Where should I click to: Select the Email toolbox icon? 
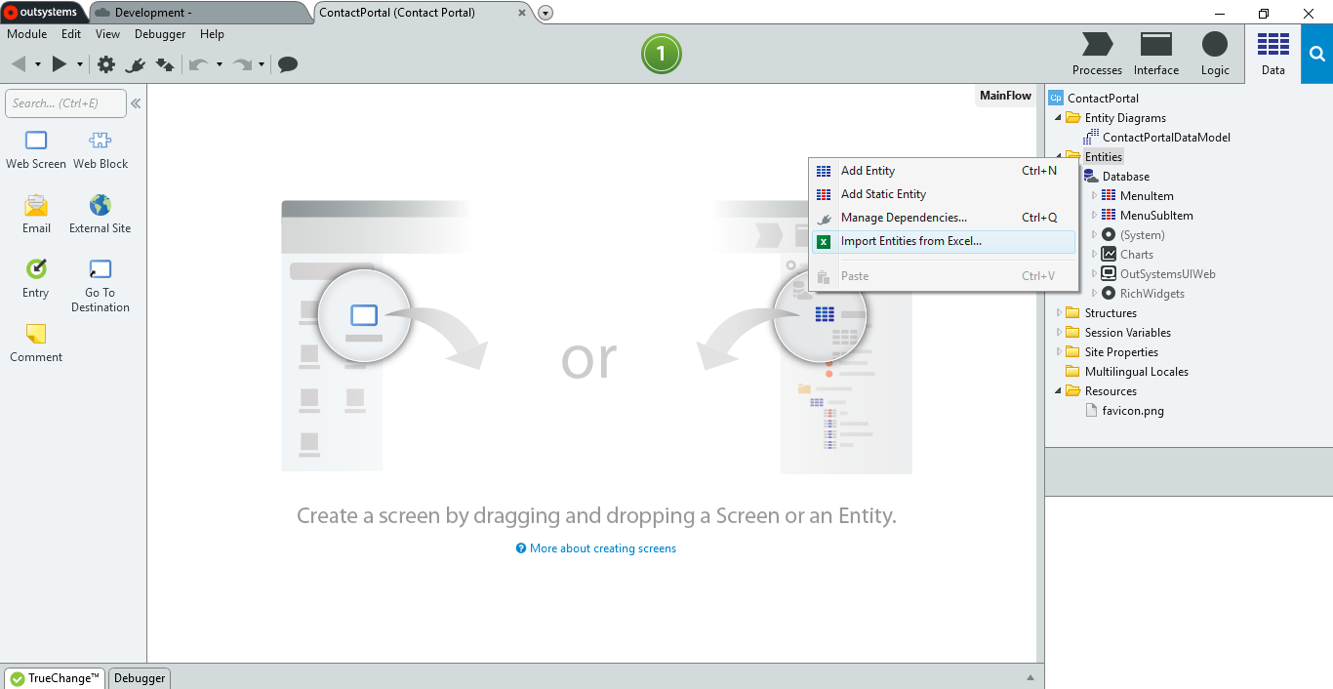pos(36,205)
